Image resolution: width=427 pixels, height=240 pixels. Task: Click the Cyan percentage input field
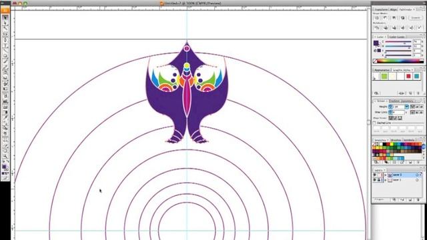416,41
